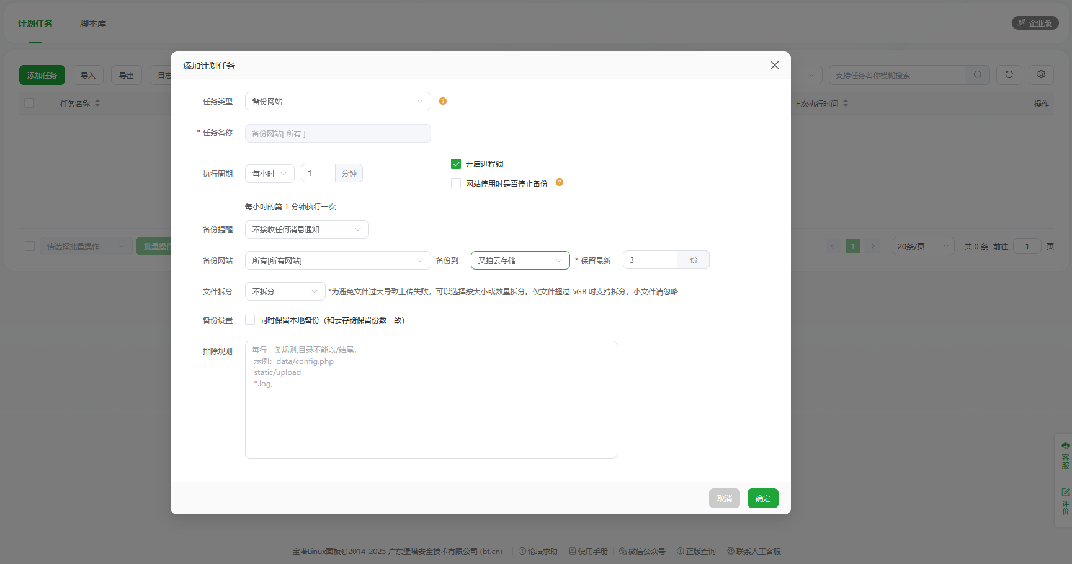Open the 又拍云存储 backup destination dropdown
This screenshot has width=1072, height=564.
click(520, 260)
